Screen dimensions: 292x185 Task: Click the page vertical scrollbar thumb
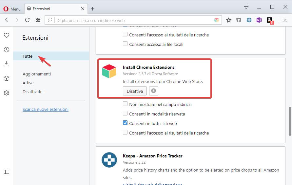290,121
